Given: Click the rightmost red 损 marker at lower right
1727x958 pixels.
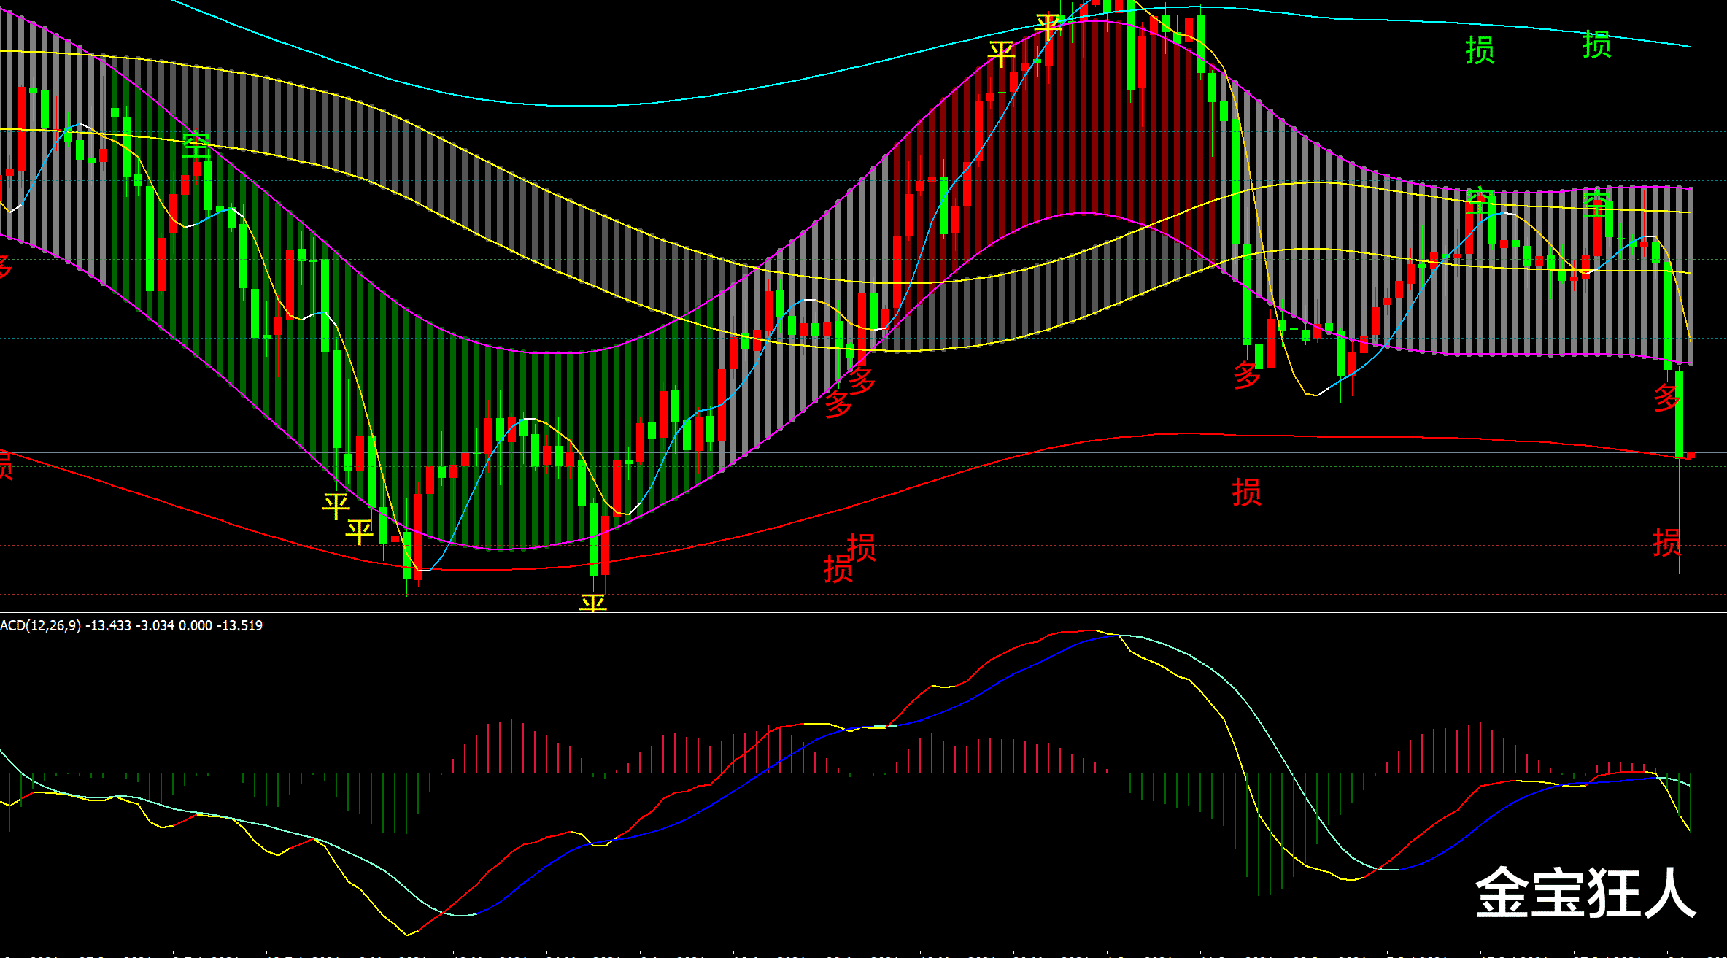Looking at the screenshot, I should click(1666, 543).
